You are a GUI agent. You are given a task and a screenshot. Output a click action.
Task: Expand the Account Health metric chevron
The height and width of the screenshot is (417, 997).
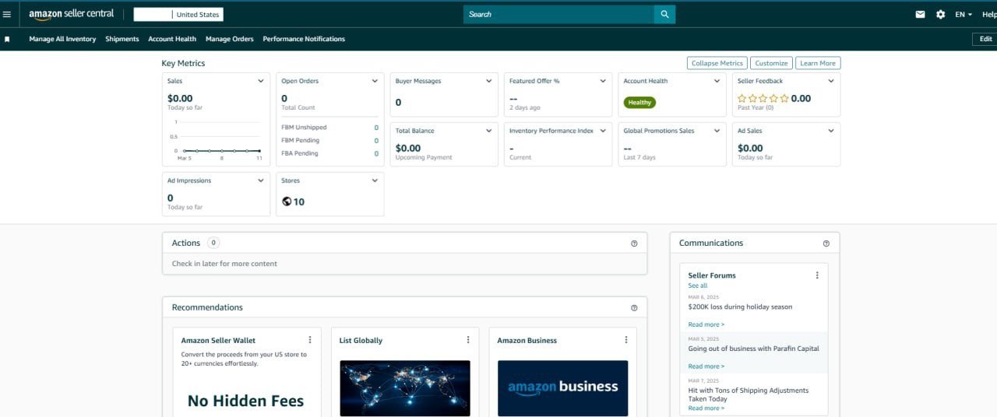click(x=717, y=81)
